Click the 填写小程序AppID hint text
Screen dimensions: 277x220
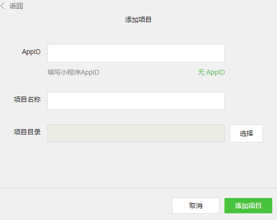click(x=74, y=72)
